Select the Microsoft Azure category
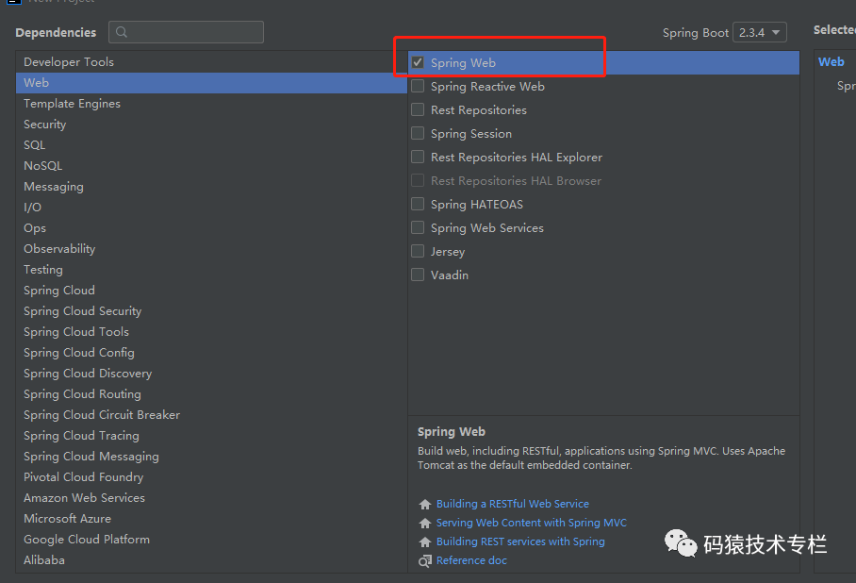 tap(211, 519)
